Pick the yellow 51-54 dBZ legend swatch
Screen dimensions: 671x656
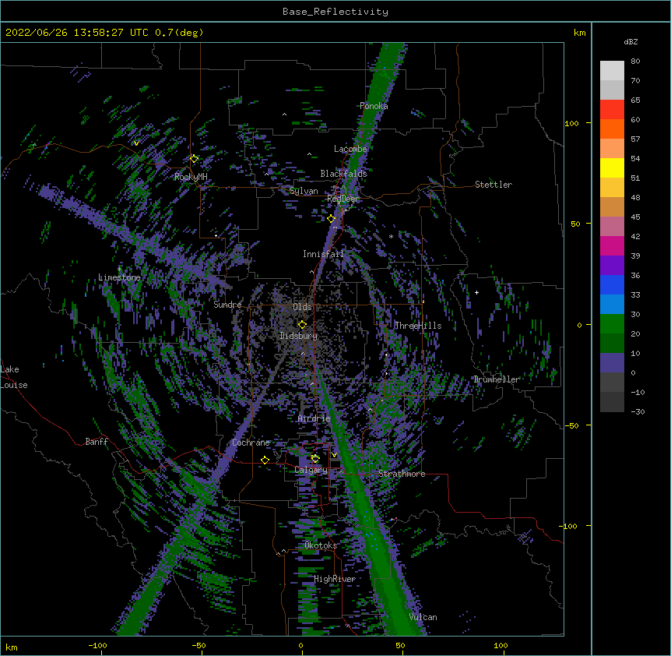coord(612,168)
